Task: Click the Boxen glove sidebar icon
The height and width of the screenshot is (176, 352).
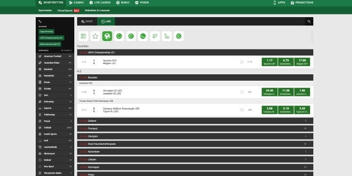Action: (40, 82)
